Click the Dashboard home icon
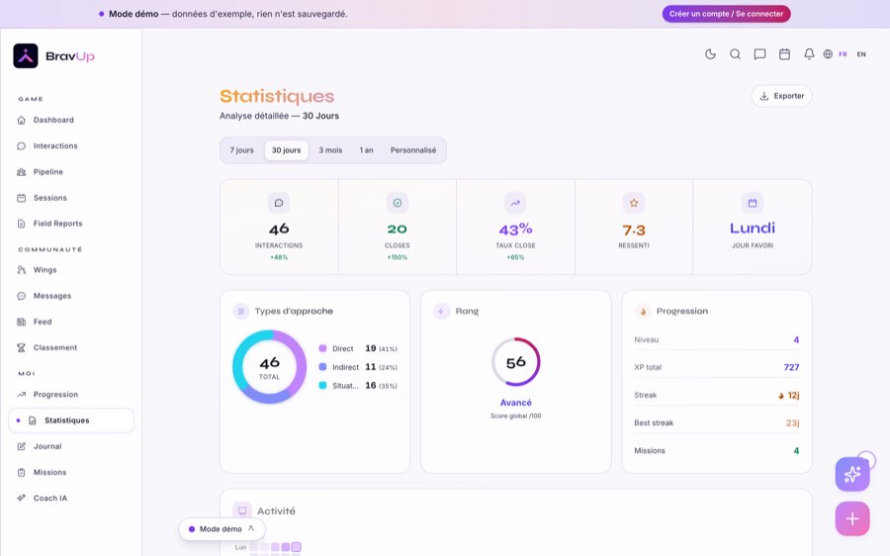890x556 pixels. [22, 120]
